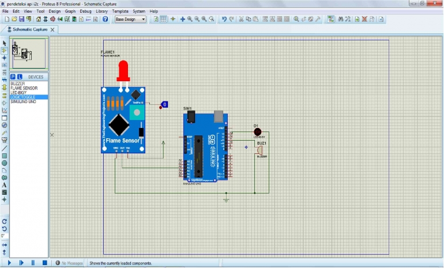Select the Selection arrow tool
Screen dimensions: 444x268
[x=5, y=43]
